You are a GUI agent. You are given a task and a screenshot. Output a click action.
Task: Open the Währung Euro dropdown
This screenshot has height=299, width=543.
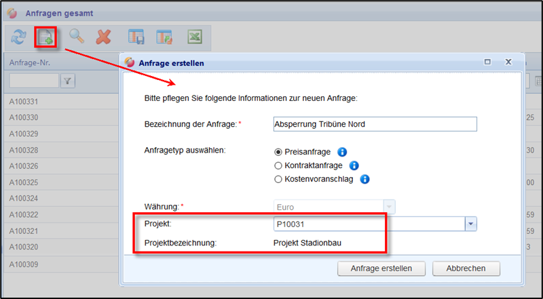pos(389,206)
